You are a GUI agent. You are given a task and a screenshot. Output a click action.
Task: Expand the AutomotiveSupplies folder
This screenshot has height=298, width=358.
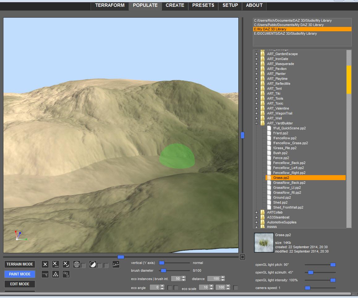(x=256, y=222)
